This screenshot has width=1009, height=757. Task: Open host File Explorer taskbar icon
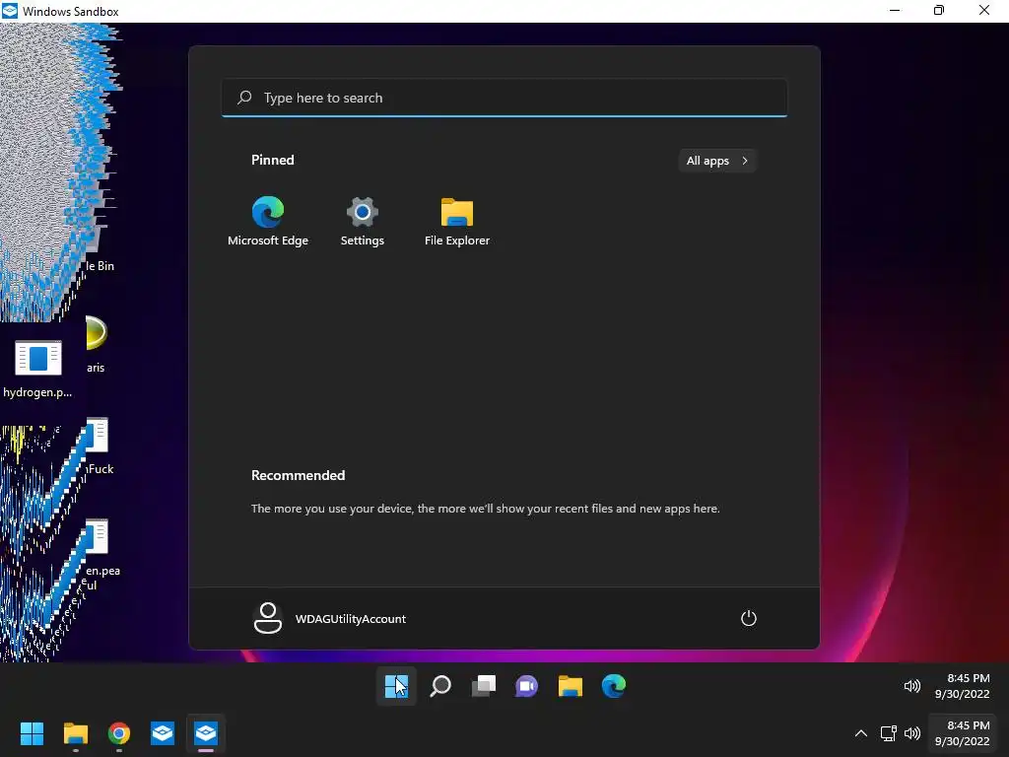[75, 733]
